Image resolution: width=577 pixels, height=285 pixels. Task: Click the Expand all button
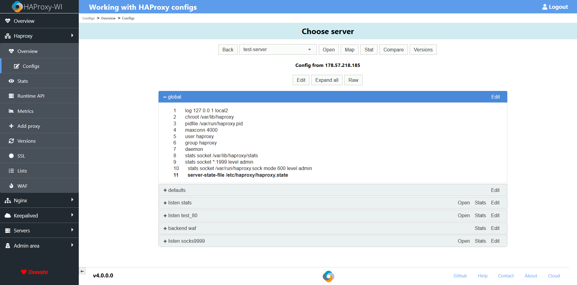327,80
